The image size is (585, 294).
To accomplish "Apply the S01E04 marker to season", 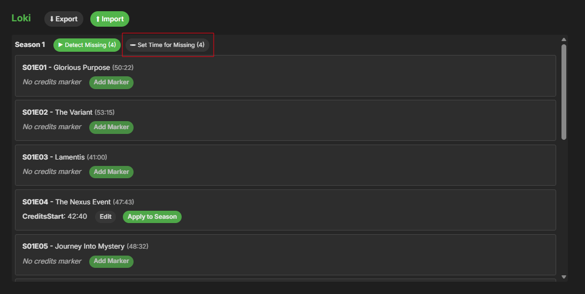I will (x=152, y=217).
